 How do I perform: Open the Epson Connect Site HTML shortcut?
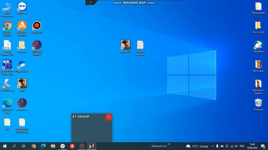pyautogui.click(x=7, y=48)
